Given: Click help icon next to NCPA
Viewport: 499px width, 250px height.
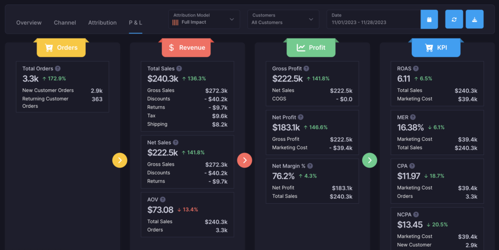Looking at the screenshot, I should [416, 214].
